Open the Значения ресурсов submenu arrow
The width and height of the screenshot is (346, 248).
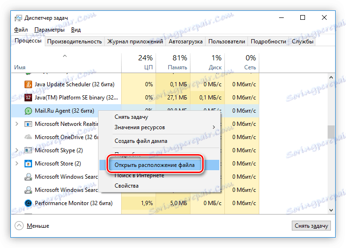click(x=214, y=127)
